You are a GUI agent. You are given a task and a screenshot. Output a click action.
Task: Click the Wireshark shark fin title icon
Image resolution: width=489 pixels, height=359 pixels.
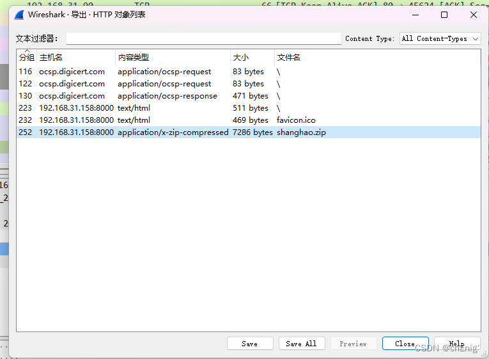19,15
